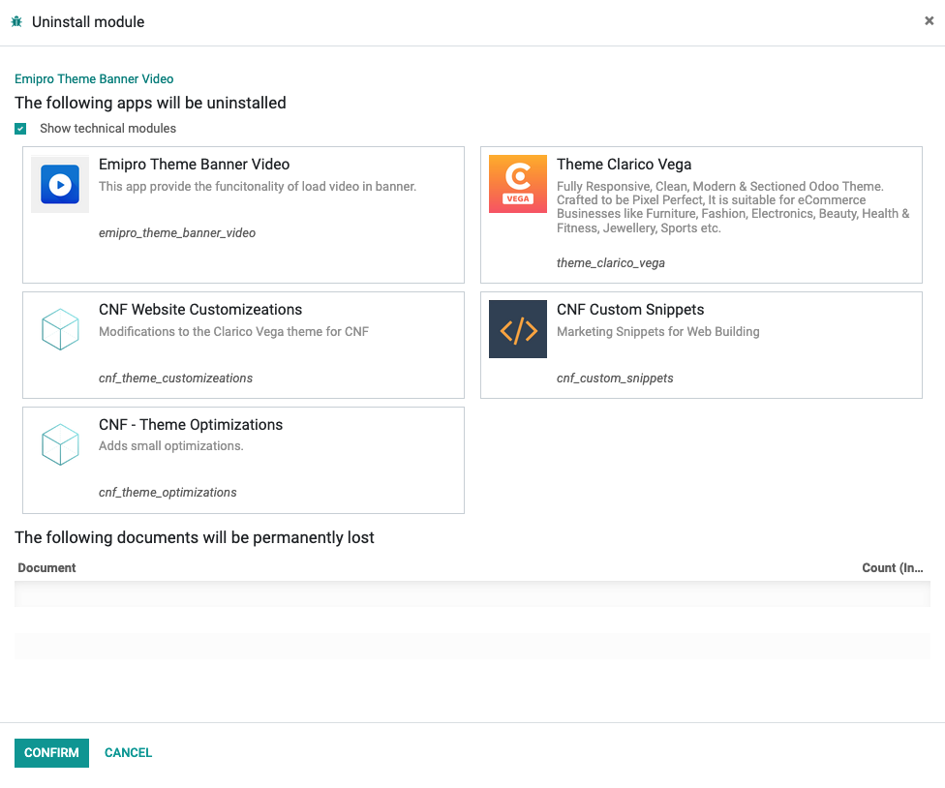This screenshot has width=945, height=788.
Task: Select the CNF Custom Snippets title
Action: pyautogui.click(x=630, y=310)
